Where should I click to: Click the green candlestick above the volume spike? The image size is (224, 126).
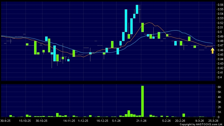142,27
